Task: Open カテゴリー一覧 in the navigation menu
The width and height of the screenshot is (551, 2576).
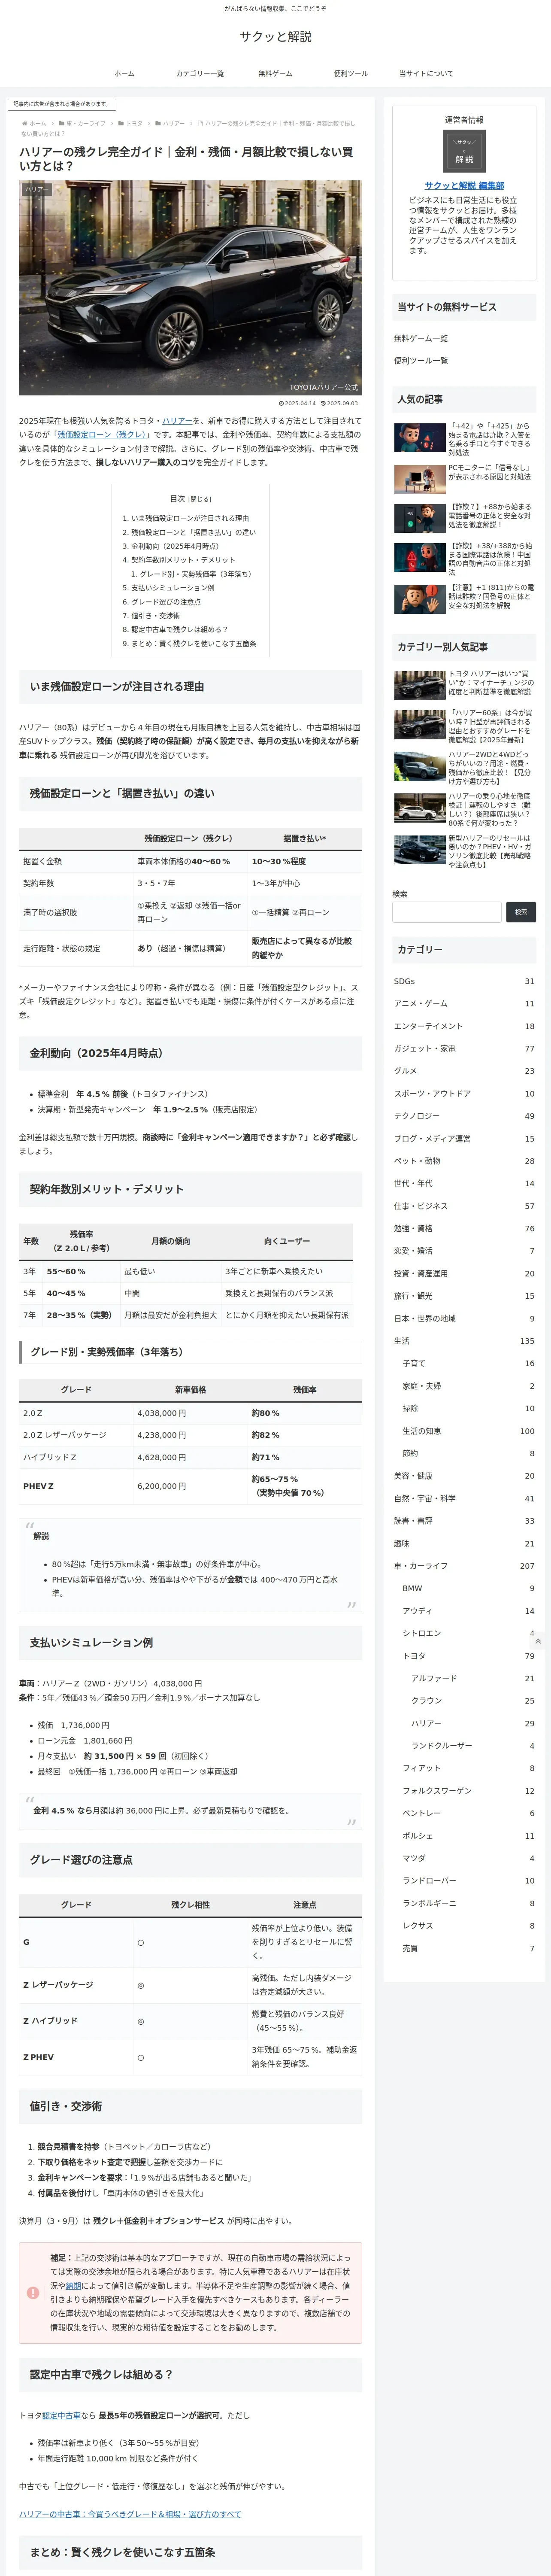Action: coord(200,73)
